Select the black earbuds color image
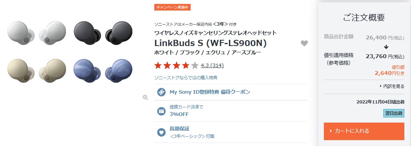411x146 pixels. point(103,33)
